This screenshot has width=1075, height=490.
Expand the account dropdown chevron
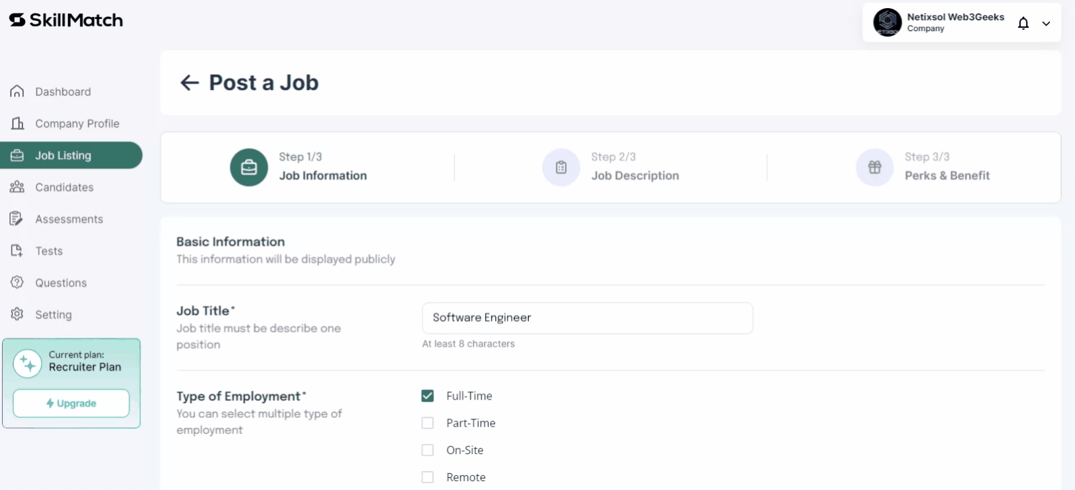1046,24
